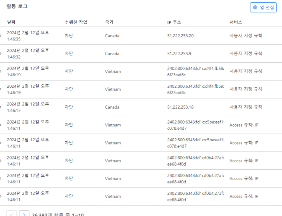Viewport: 282px width, 216px height.
Task: Expand the 1:46:13 Canada log row
Action: pyautogui.click(x=1, y=107)
